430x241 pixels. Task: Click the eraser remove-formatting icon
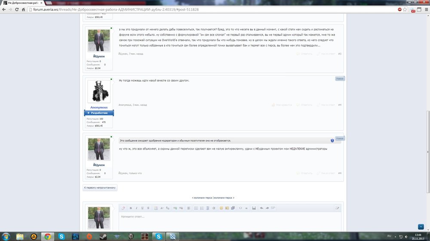123,208
